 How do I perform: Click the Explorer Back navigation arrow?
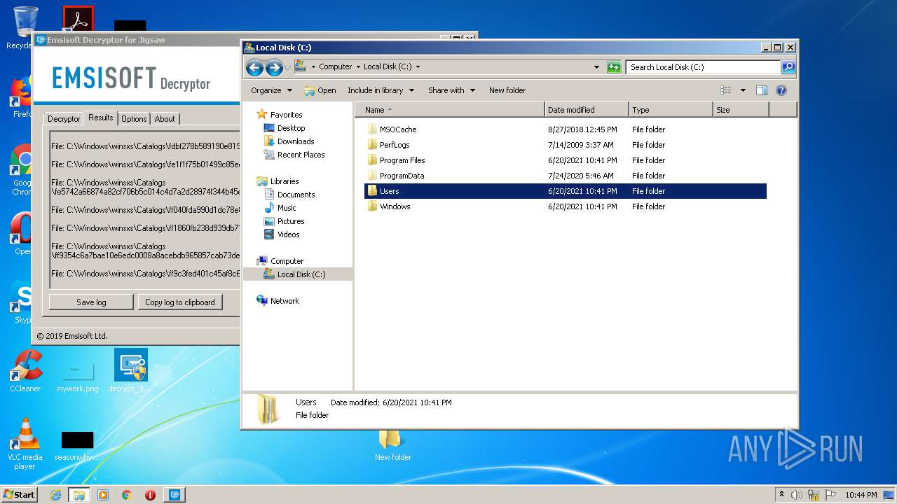[x=255, y=67]
